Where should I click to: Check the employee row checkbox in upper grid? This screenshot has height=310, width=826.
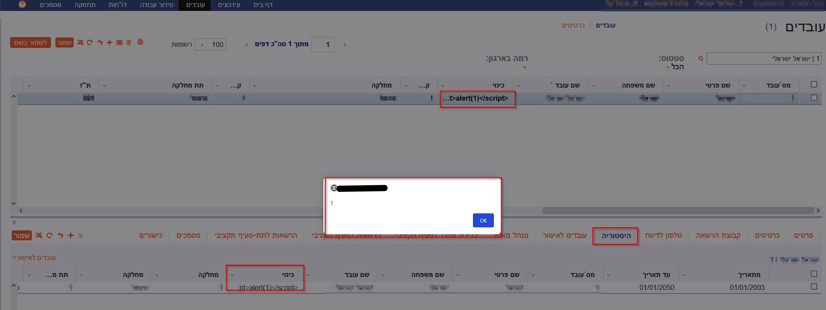tap(814, 97)
